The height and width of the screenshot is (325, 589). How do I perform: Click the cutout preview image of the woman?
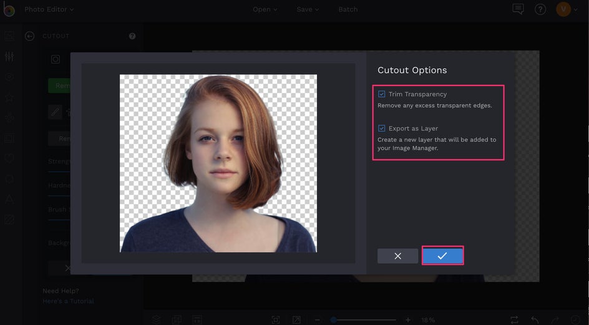218,163
